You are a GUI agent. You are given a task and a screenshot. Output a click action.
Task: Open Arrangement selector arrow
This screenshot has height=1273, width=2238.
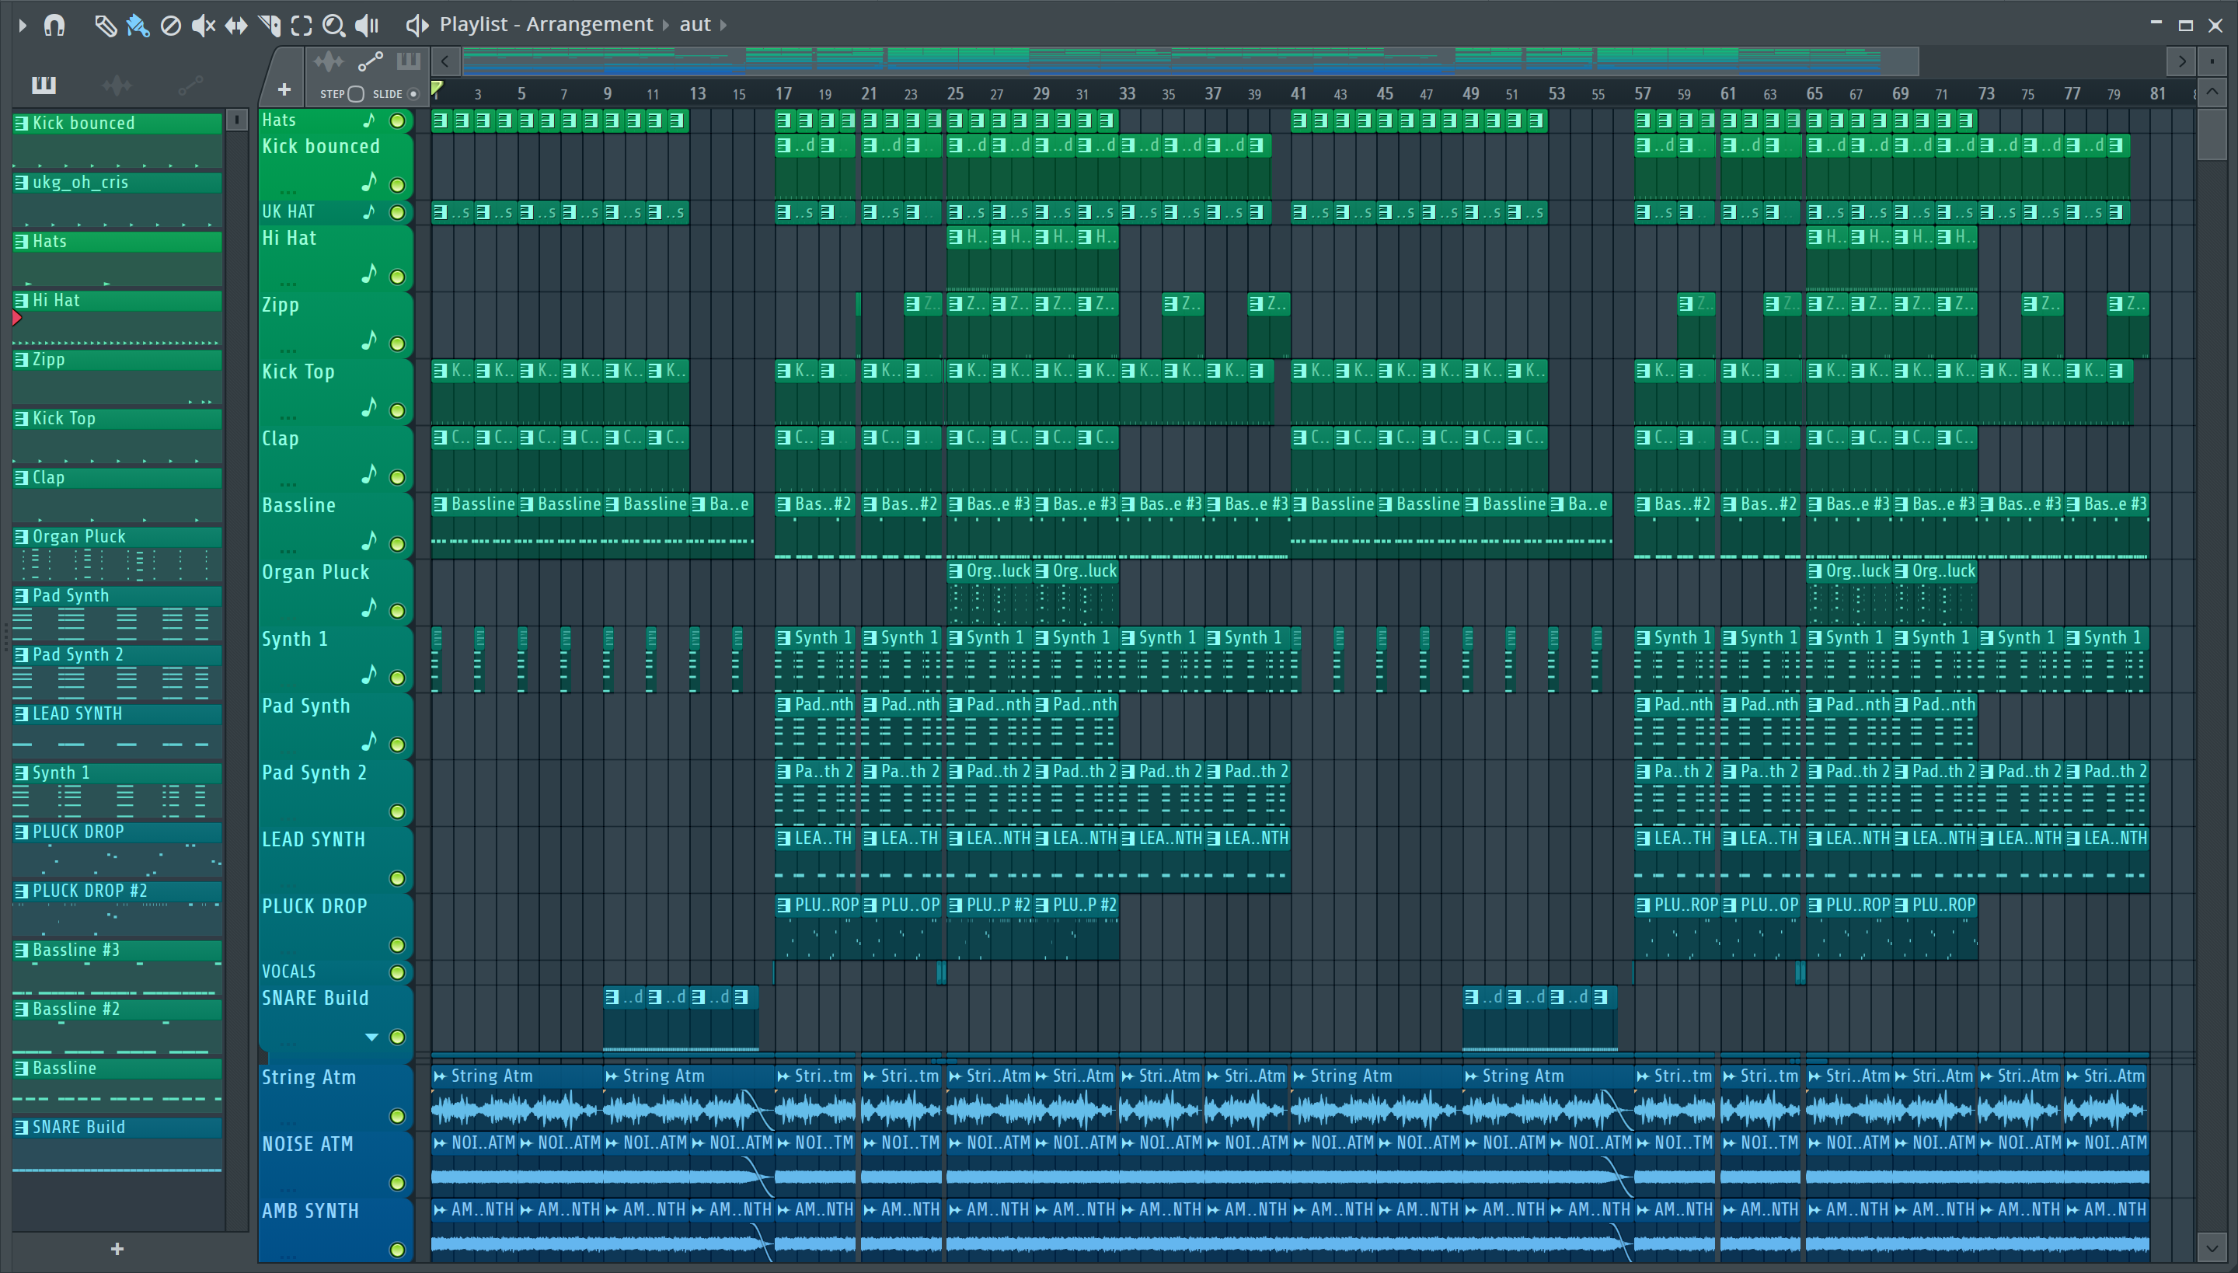coord(666,26)
